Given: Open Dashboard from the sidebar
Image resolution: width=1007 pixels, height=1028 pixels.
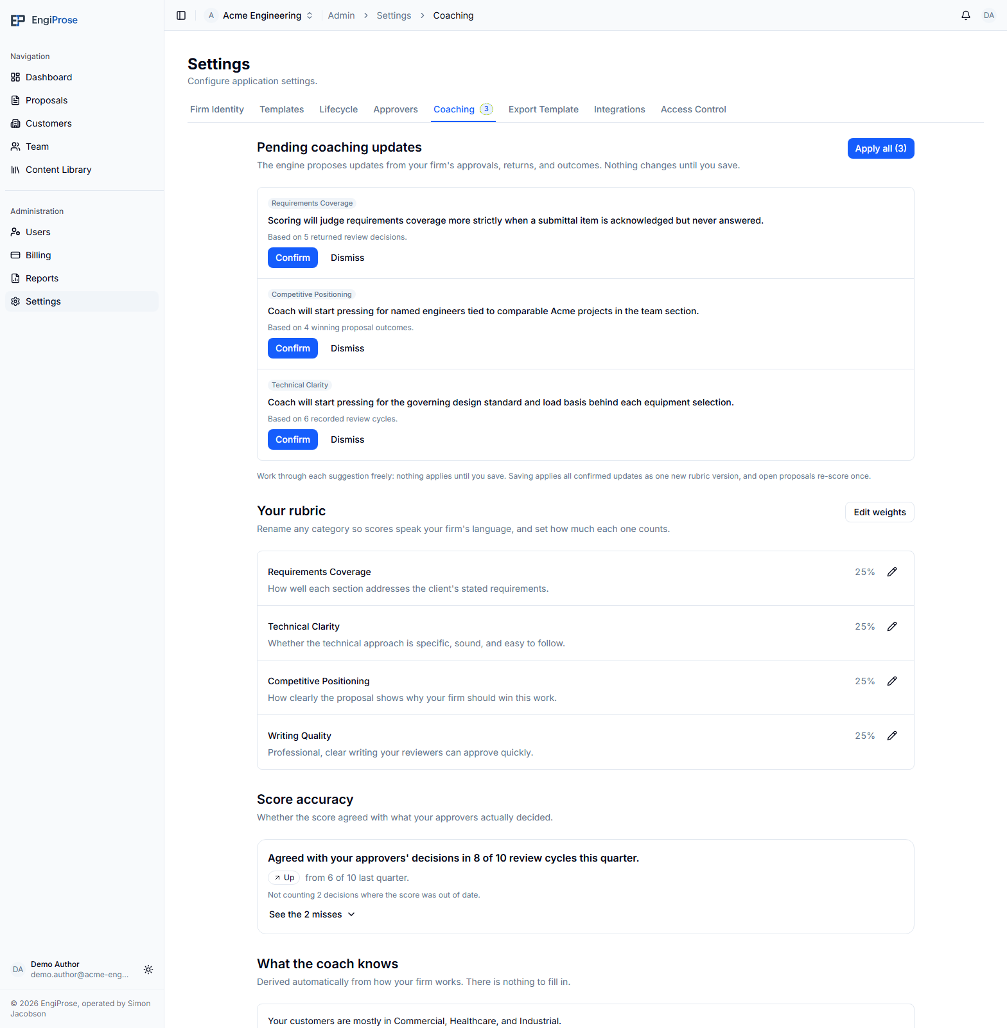Looking at the screenshot, I should (x=82, y=77).
